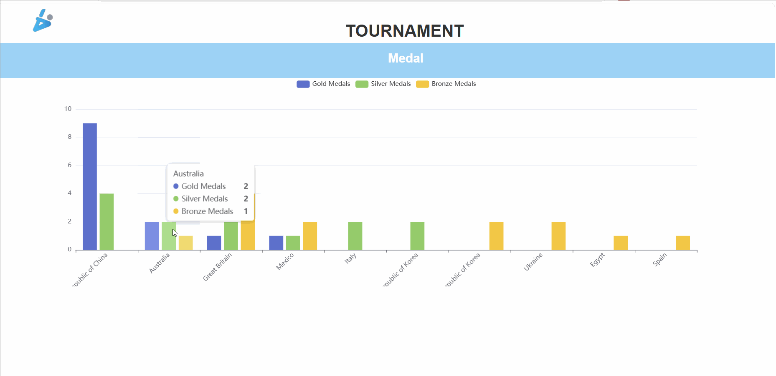This screenshot has height=376, width=776.
Task: Click the Egypt axis label
Action: point(597,260)
